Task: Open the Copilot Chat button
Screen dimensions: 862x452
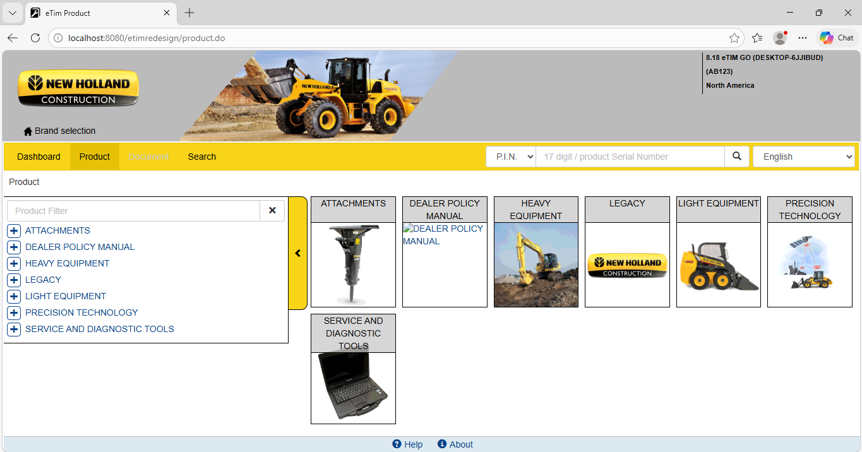Action: pos(837,38)
